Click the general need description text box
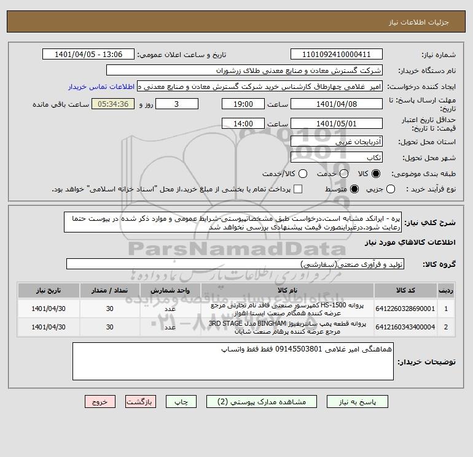The height and width of the screenshot is (457, 473). [x=233, y=222]
